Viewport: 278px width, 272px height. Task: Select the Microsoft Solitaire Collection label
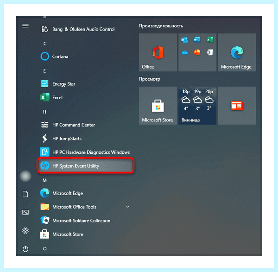[82, 221]
